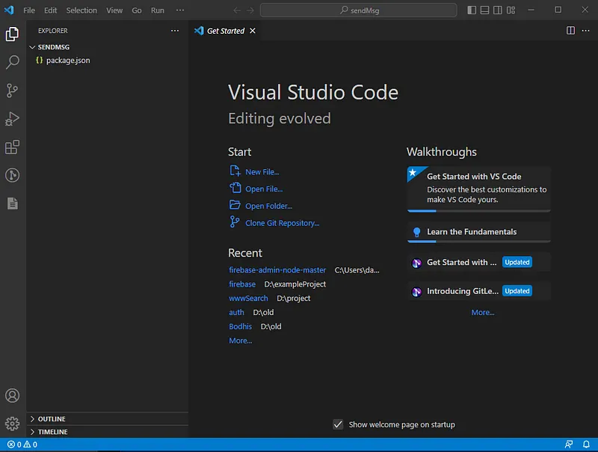Uncheck Show welcome page on startup
This screenshot has height=452, width=598.
[338, 424]
